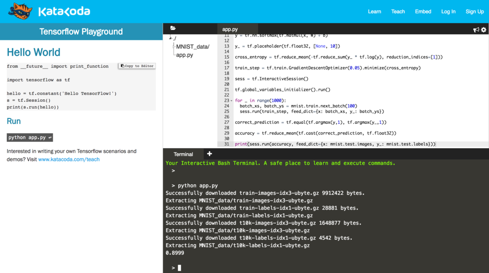Switch to the app.py editor tab
This screenshot has height=273, width=489.
[230, 29]
